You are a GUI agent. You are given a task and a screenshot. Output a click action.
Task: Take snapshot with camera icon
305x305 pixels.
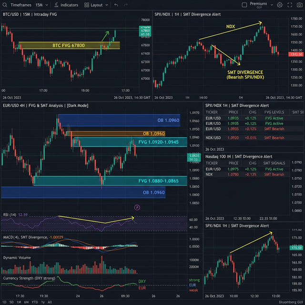click(300, 5)
